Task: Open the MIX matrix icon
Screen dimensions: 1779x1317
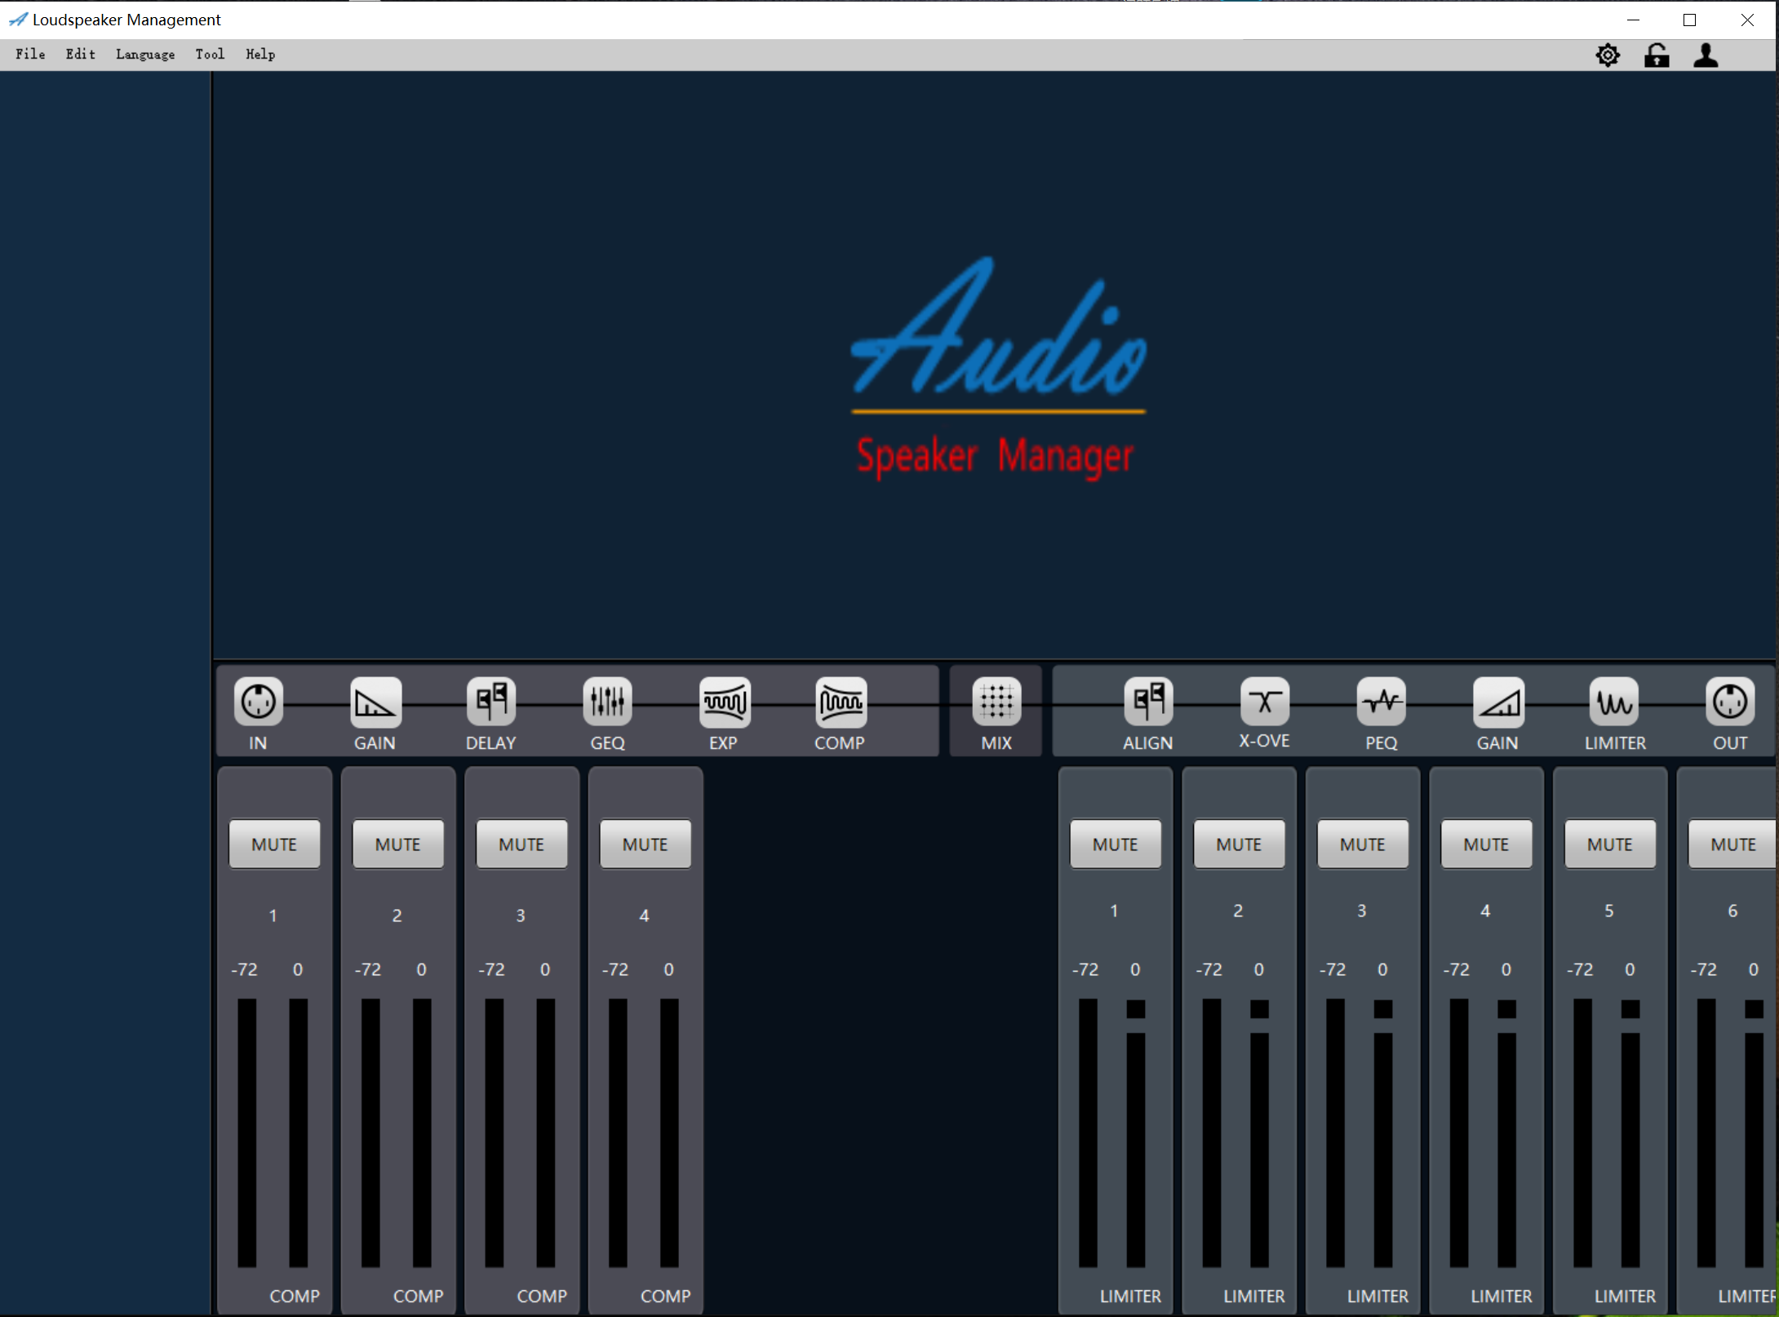Action: 996,702
